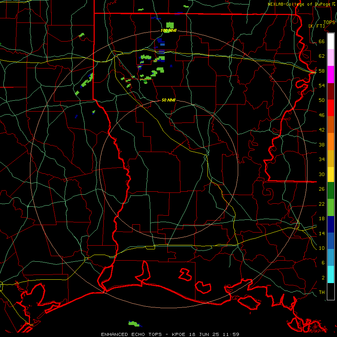Click the legend value '38'
The image size is (337, 337).
point(322,145)
